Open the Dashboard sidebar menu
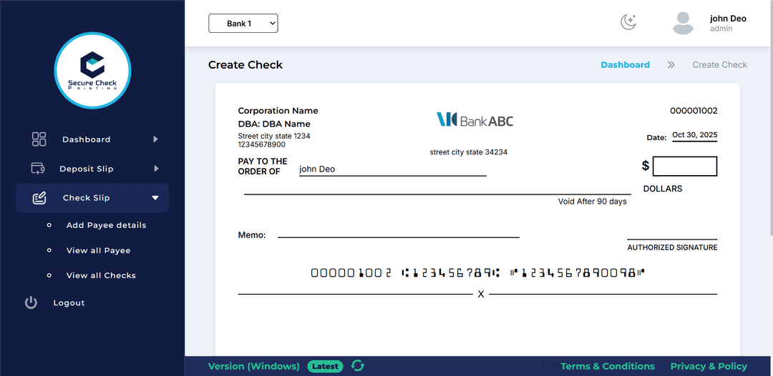 (x=92, y=139)
